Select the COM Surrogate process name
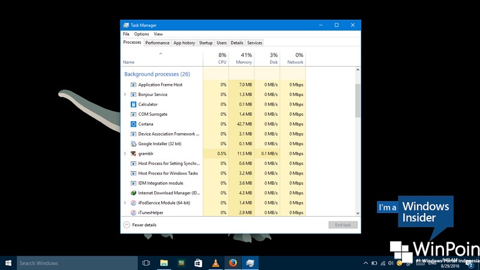 pos(153,114)
